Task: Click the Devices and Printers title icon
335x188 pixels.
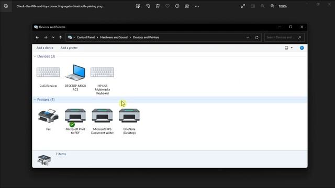Action: click(36, 27)
